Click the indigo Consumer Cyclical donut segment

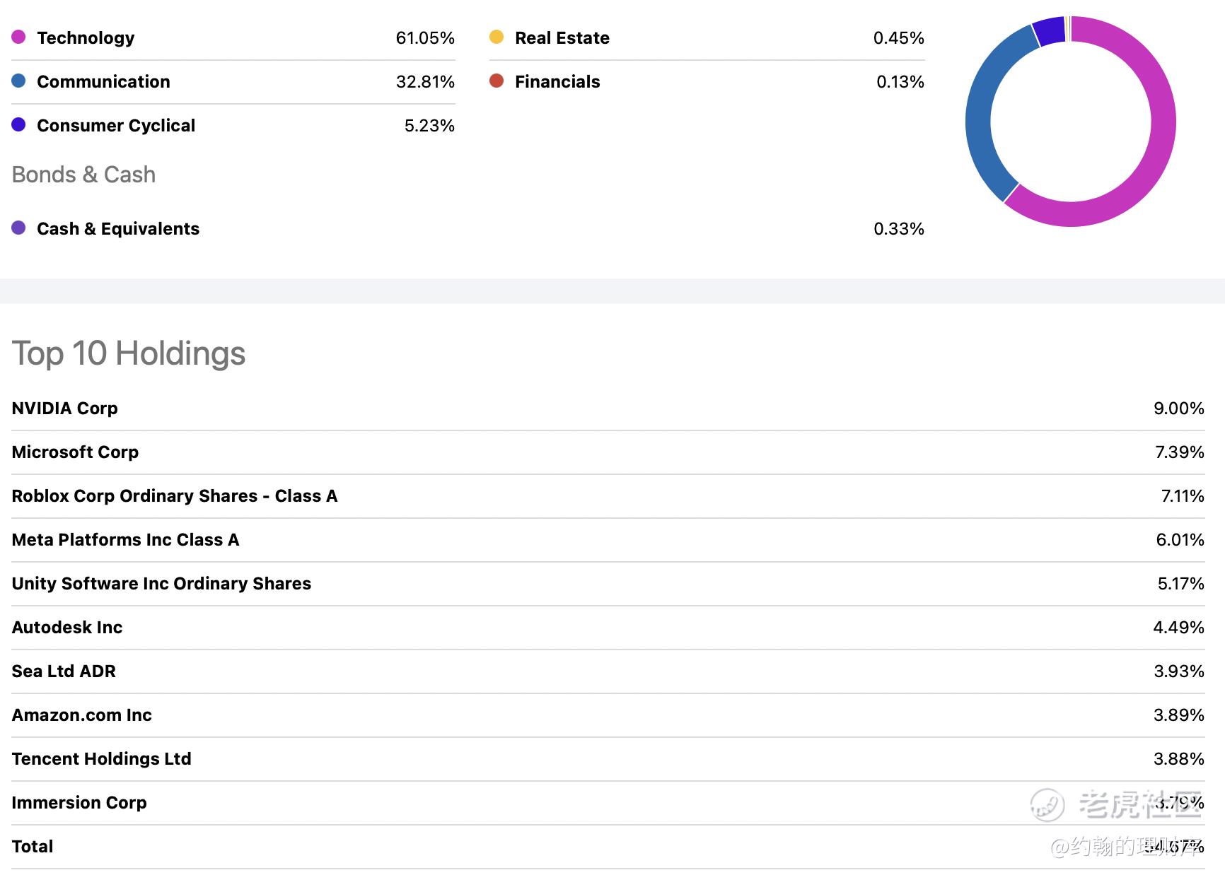1050,31
